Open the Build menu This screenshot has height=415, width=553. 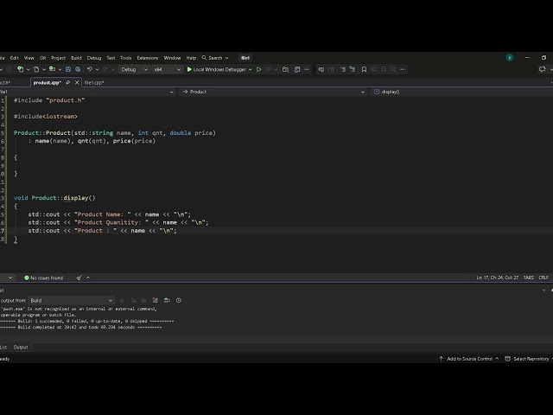click(76, 58)
